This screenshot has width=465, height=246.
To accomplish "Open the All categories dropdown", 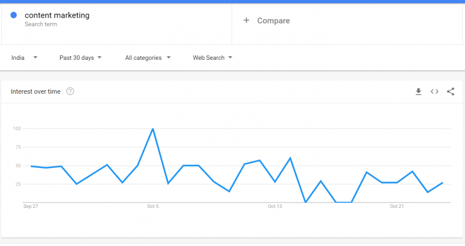I will click(148, 58).
